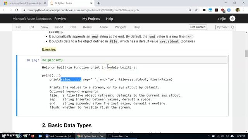Click the highlighted 'value, ...,' text
The width and height of the screenshot is (248, 139).
(x=71, y=79)
